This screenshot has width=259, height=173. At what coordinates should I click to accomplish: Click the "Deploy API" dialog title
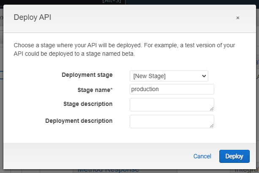[x=33, y=17]
